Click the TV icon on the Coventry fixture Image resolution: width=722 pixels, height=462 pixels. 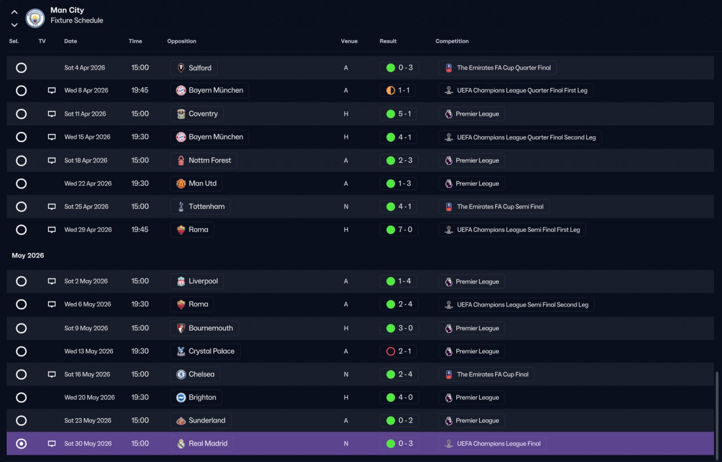pyautogui.click(x=52, y=114)
